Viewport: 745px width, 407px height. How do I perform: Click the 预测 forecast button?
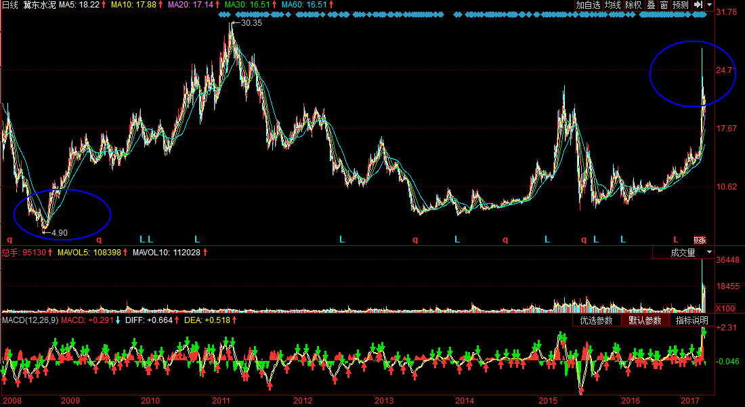tap(681, 5)
